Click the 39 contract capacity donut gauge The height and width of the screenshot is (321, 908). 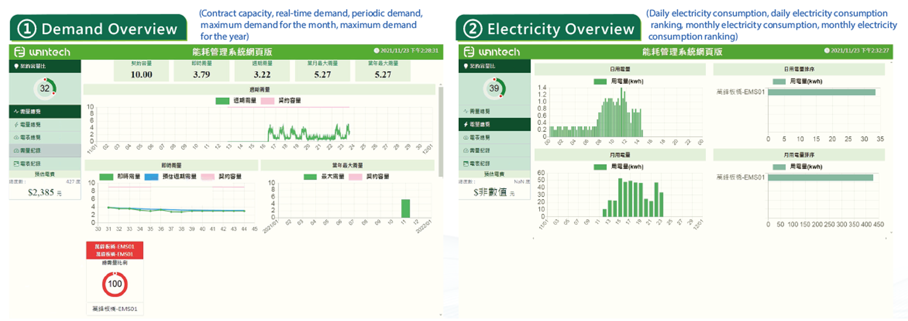pos(494,88)
